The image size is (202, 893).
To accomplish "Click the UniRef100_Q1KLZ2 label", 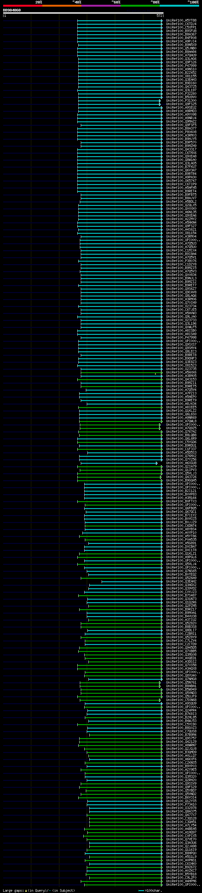I will (181, 411).
